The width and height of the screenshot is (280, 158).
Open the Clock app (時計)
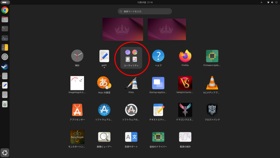[77, 56]
